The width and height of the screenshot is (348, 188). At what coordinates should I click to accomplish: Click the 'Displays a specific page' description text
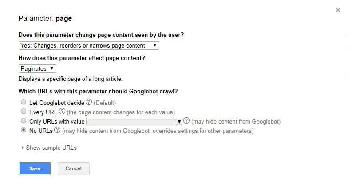tap(70, 79)
